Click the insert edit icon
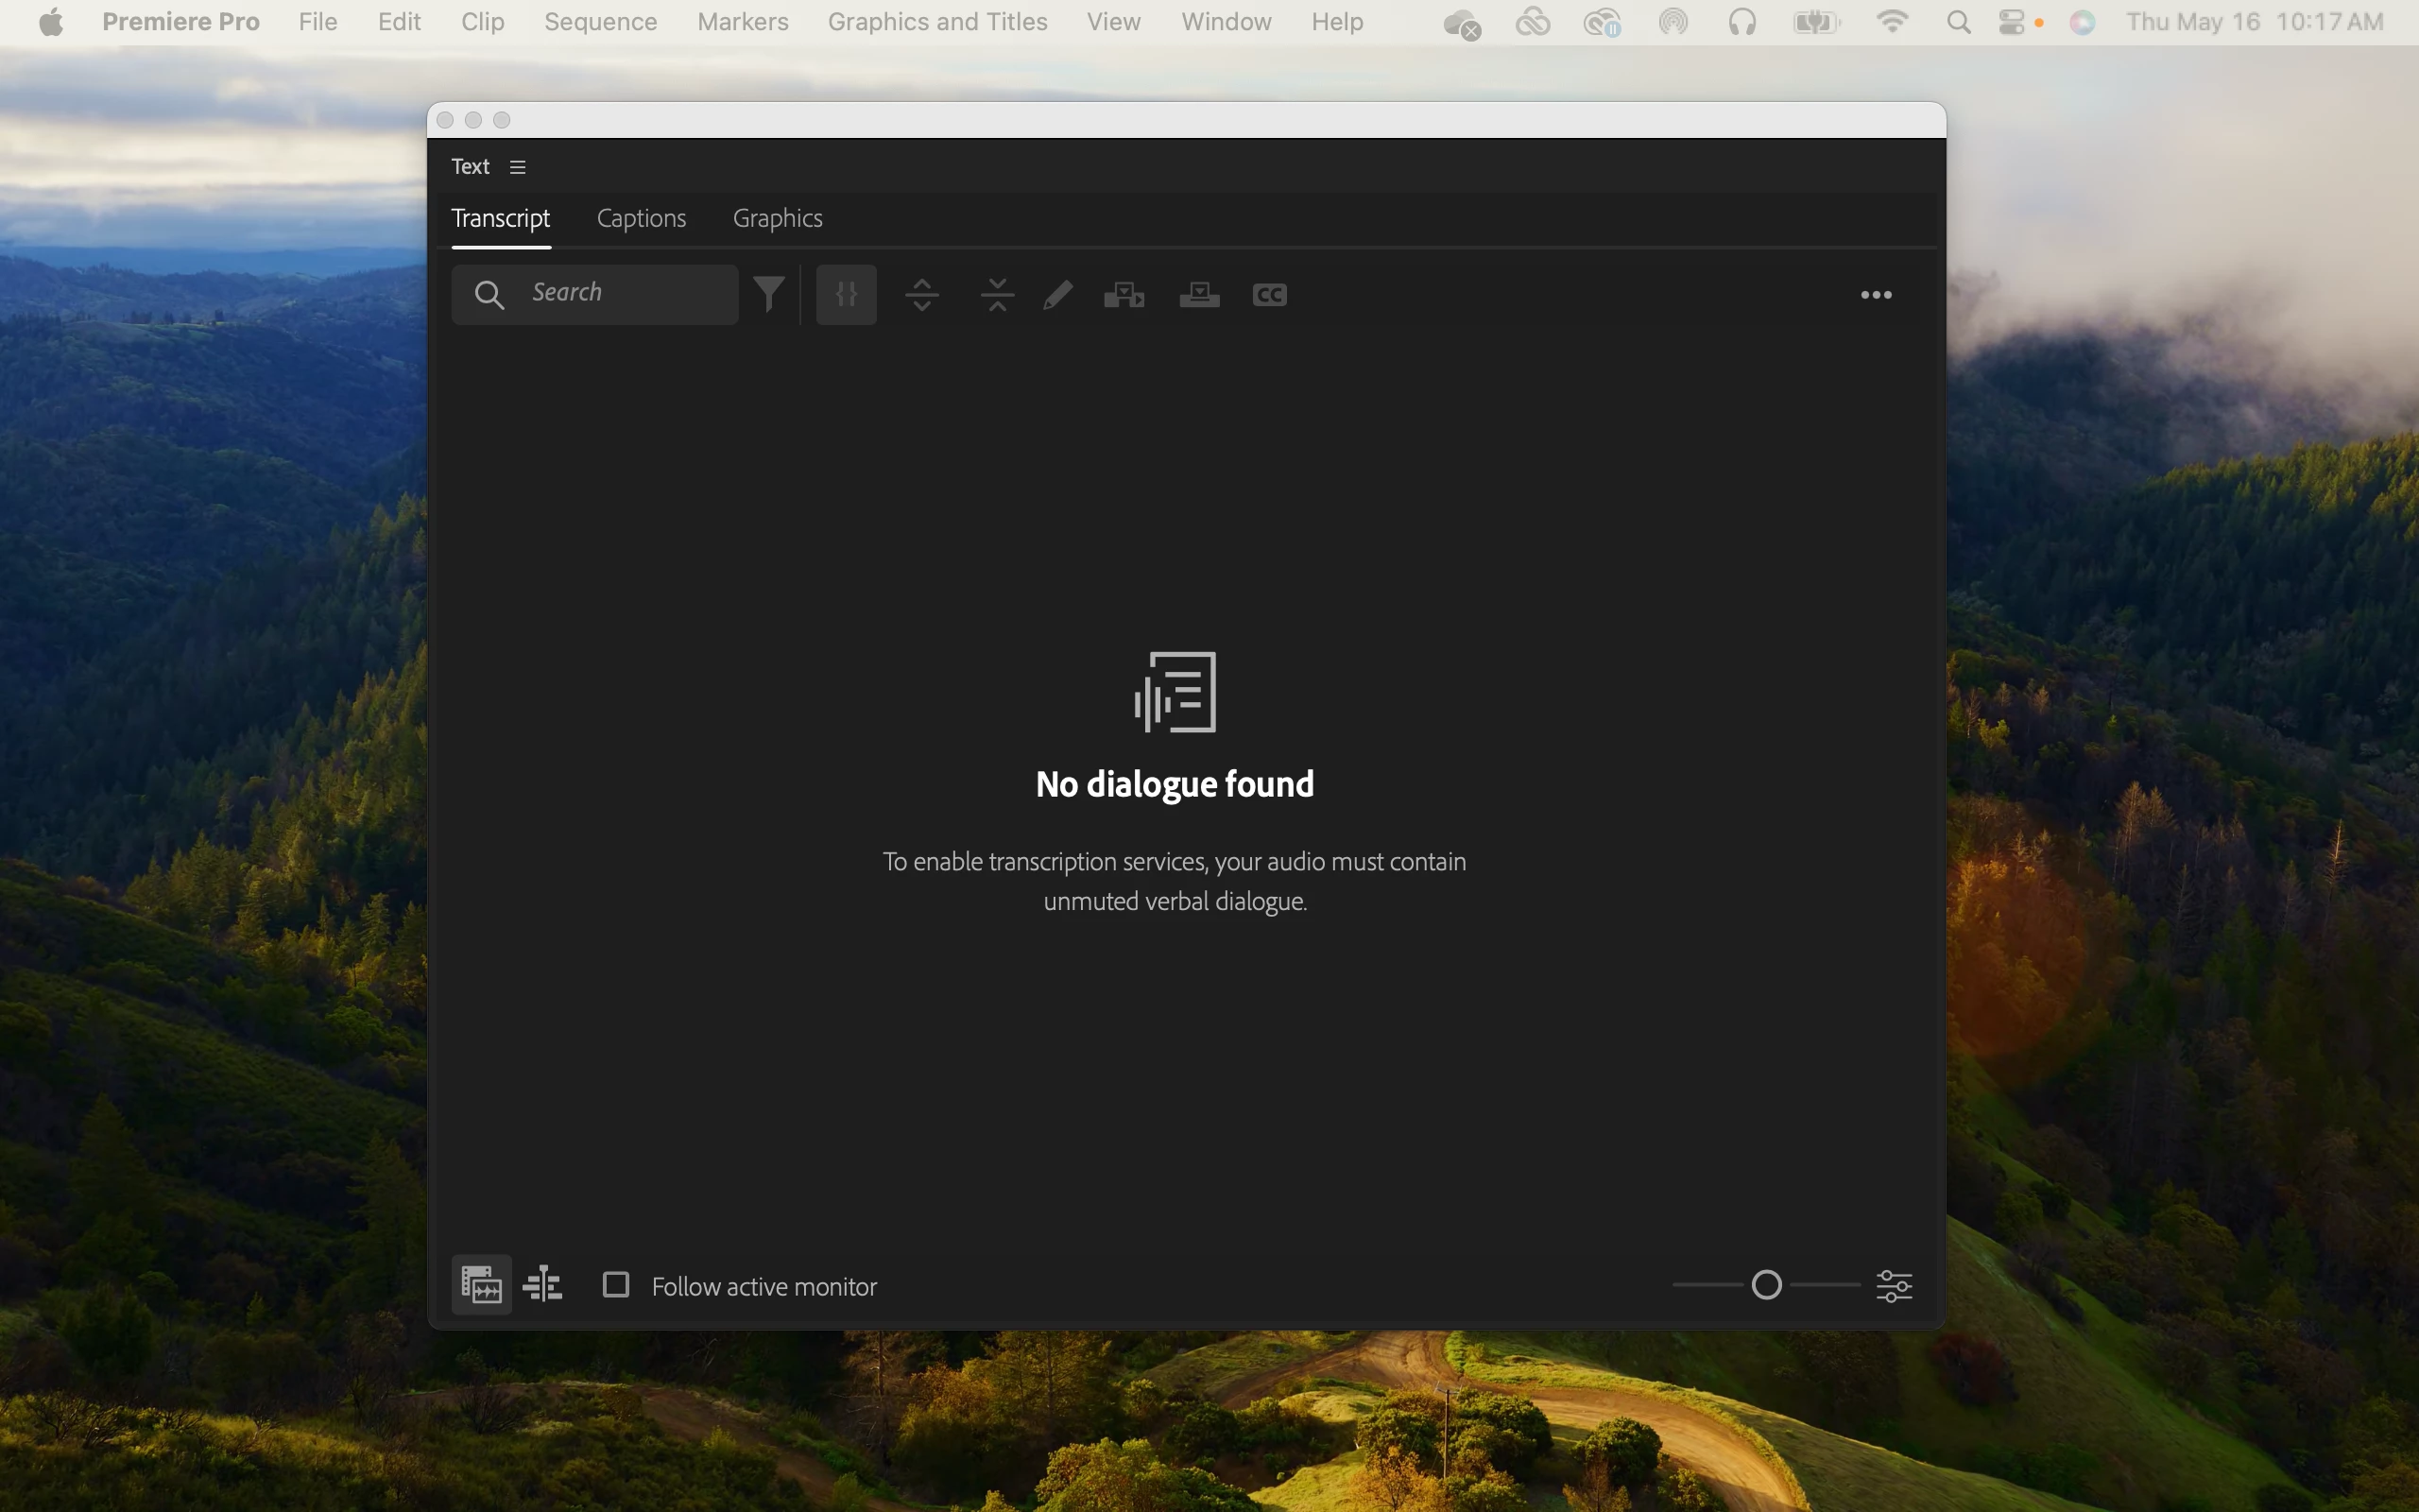This screenshot has height=1512, width=2419. coord(1124,294)
